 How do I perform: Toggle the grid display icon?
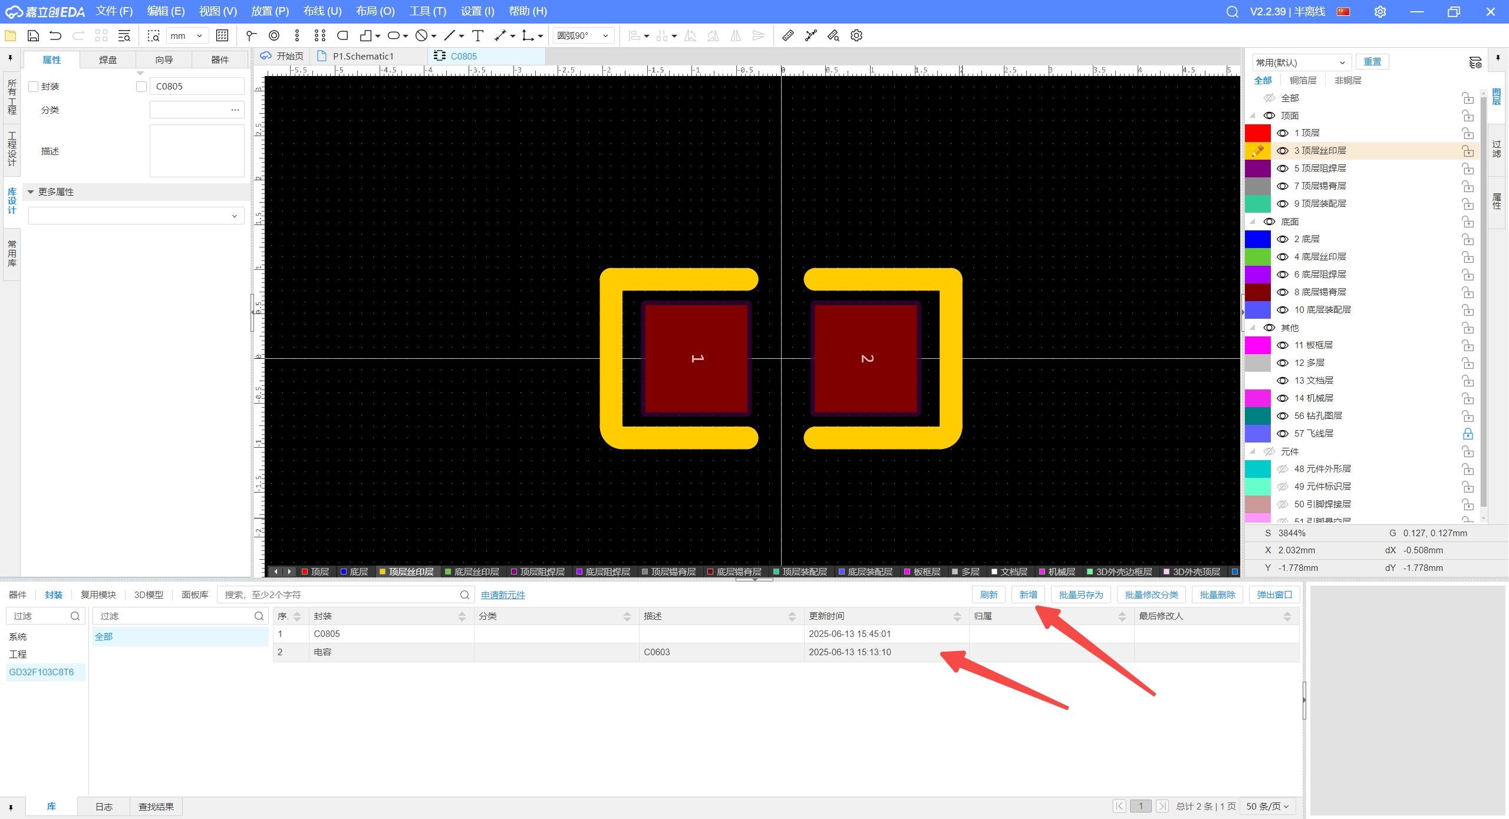click(x=222, y=36)
